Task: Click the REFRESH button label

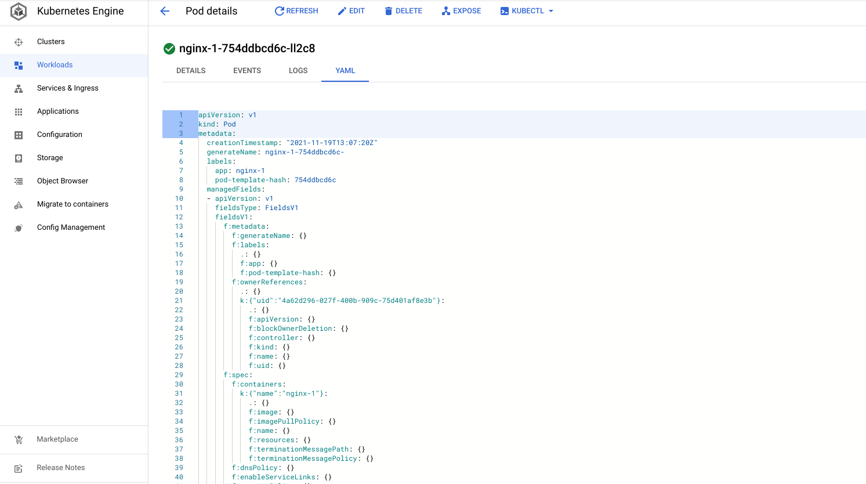Action: pyautogui.click(x=302, y=11)
